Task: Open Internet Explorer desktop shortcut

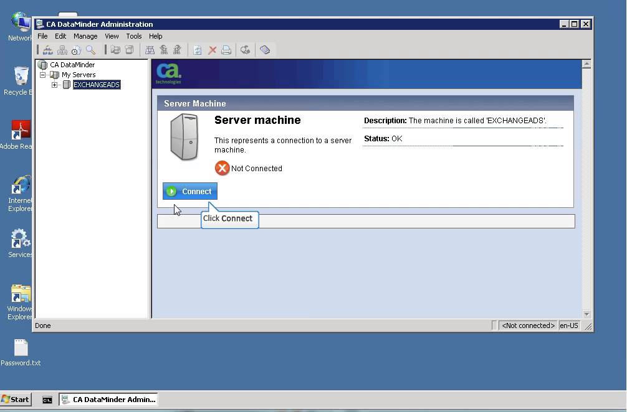Action: coord(20,194)
